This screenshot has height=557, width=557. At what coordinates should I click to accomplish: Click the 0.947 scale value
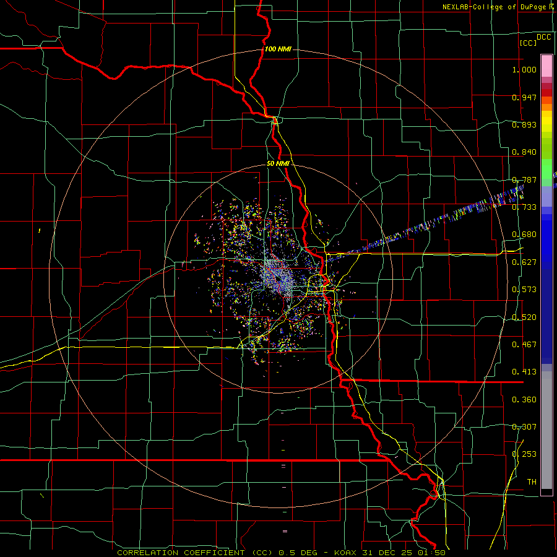coord(524,97)
